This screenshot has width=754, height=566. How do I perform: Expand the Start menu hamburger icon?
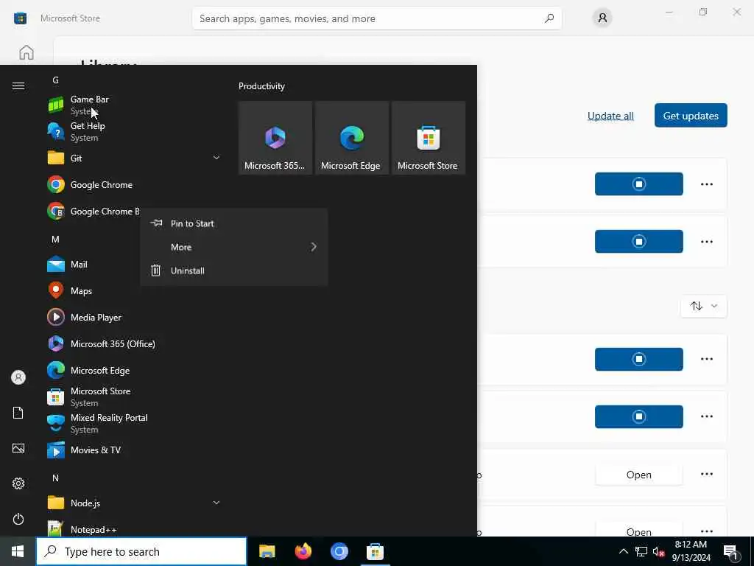18,85
